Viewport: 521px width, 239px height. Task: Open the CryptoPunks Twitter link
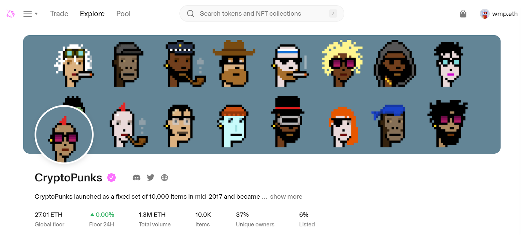click(x=150, y=177)
